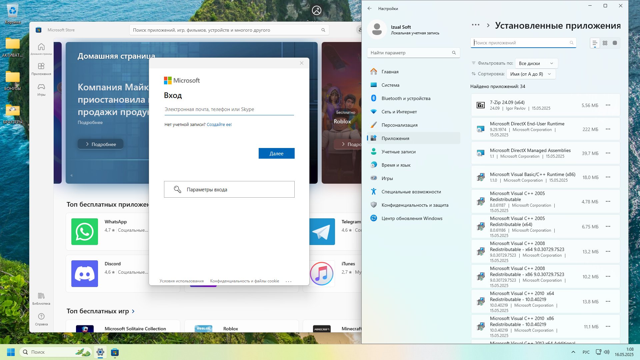640x360 pixels.
Task: Focus the Найти параметр search box
Action: tap(413, 53)
